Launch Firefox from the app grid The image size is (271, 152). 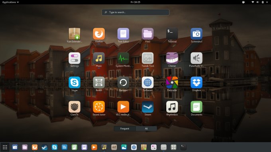(99, 34)
